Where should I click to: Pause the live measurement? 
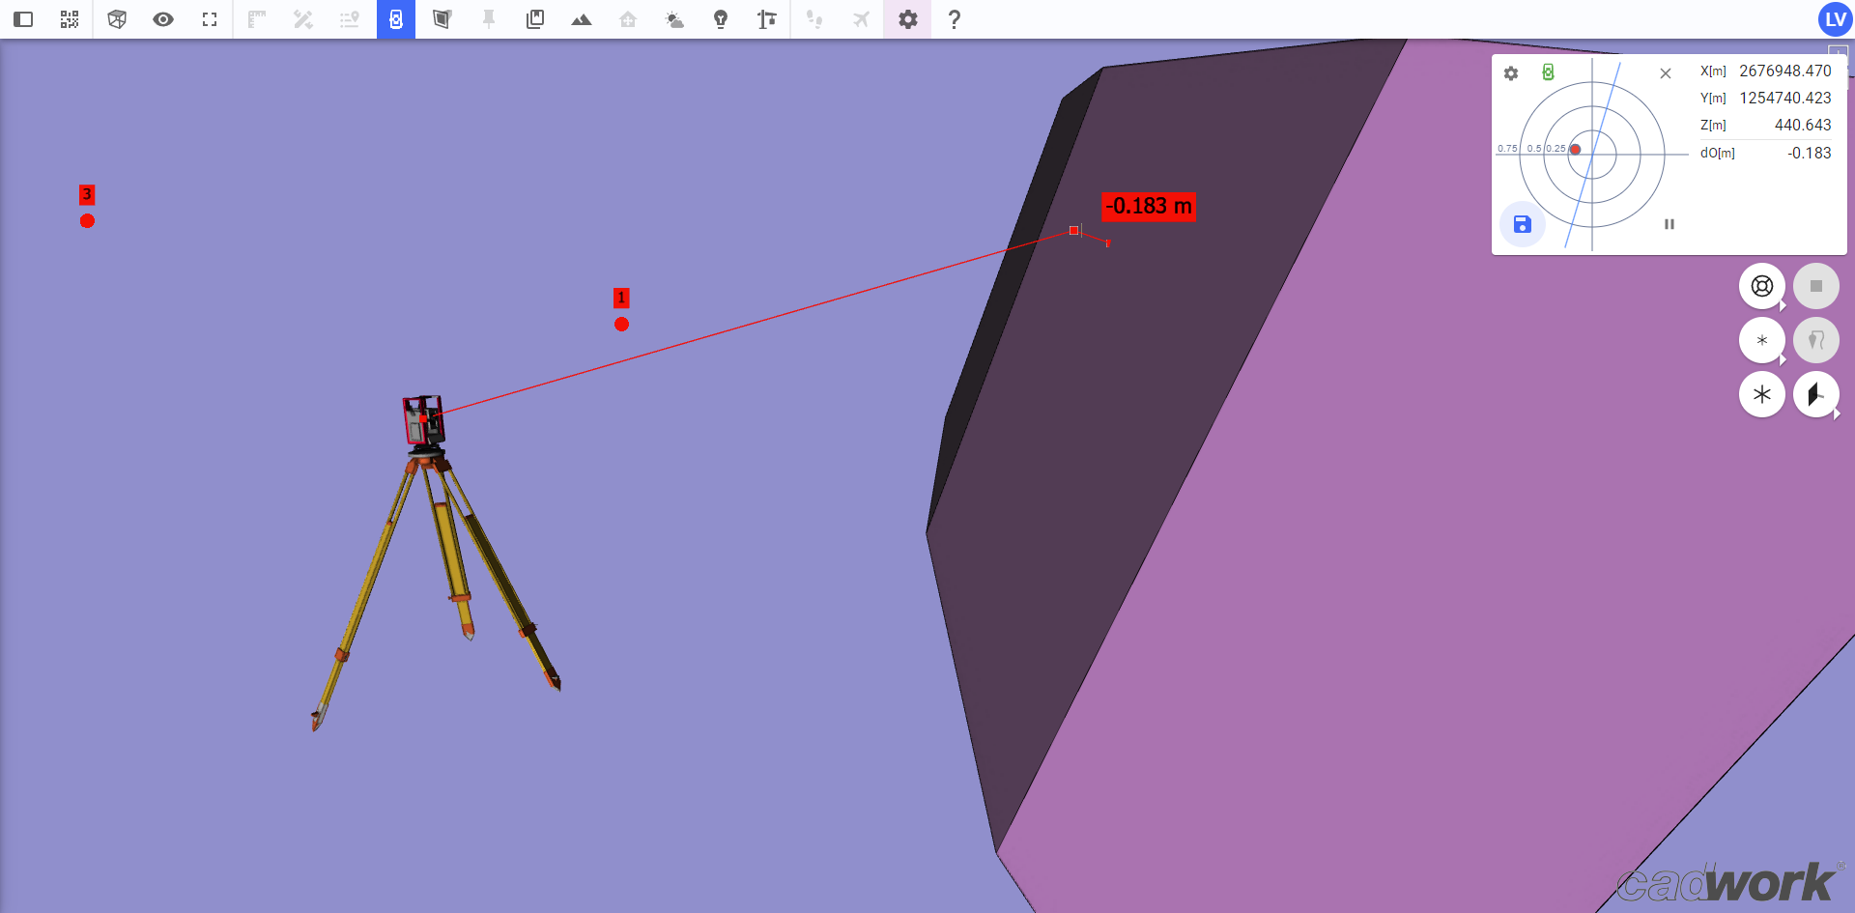1669,224
